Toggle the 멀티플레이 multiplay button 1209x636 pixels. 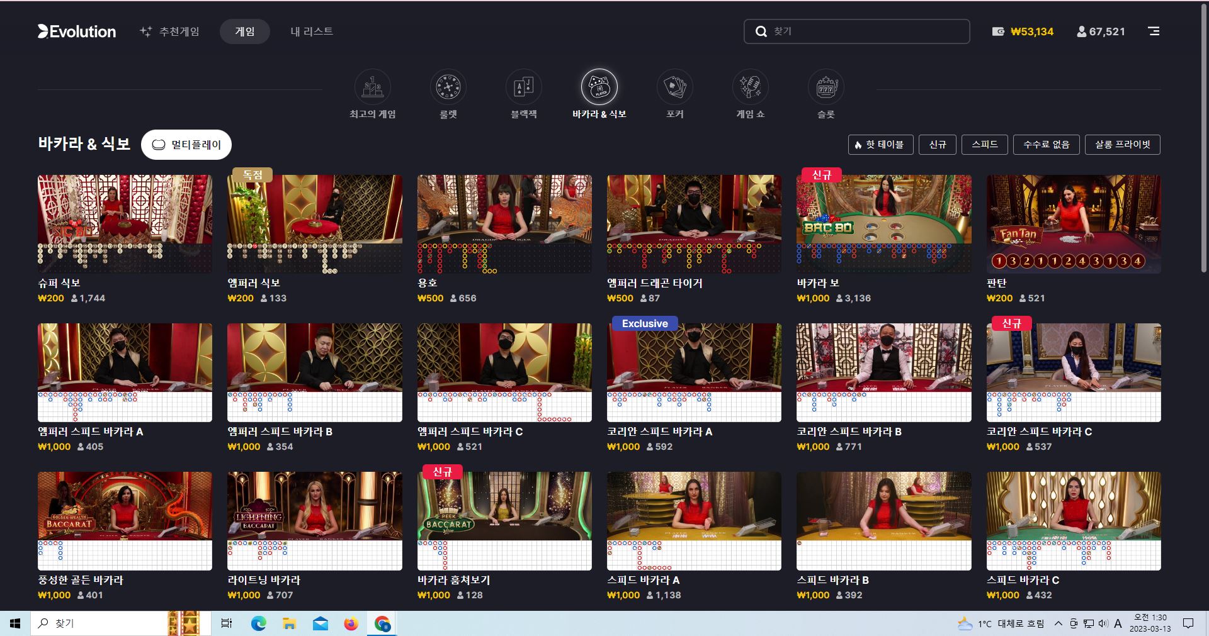point(186,145)
